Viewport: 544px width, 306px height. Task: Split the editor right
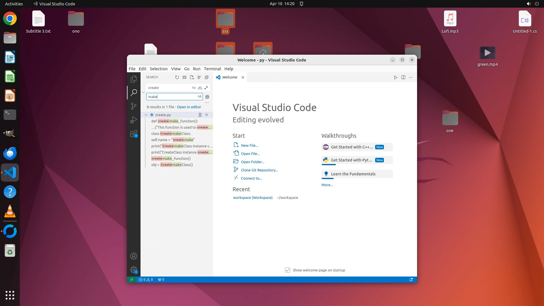[403, 77]
